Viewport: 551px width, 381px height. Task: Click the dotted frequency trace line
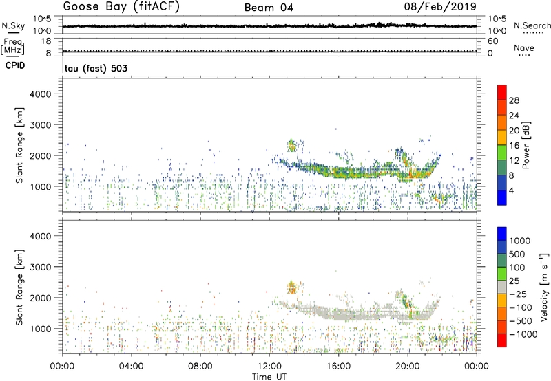coord(269,51)
